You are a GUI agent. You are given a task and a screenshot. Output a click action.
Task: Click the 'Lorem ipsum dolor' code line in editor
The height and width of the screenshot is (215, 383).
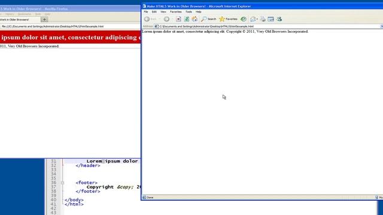coord(112,161)
